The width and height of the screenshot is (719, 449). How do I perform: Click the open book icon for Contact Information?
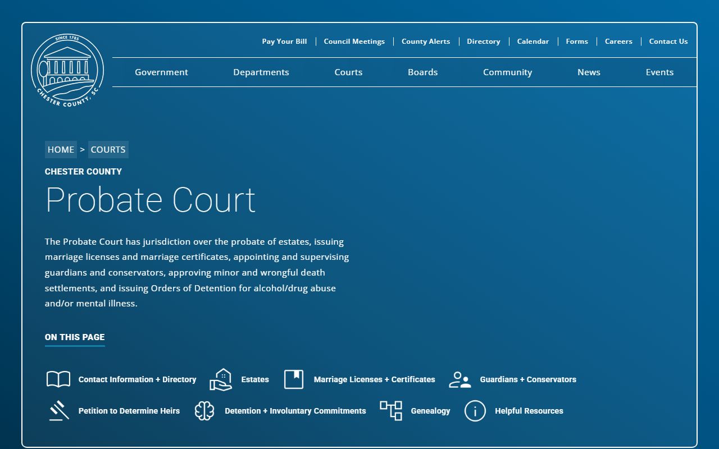click(58, 379)
